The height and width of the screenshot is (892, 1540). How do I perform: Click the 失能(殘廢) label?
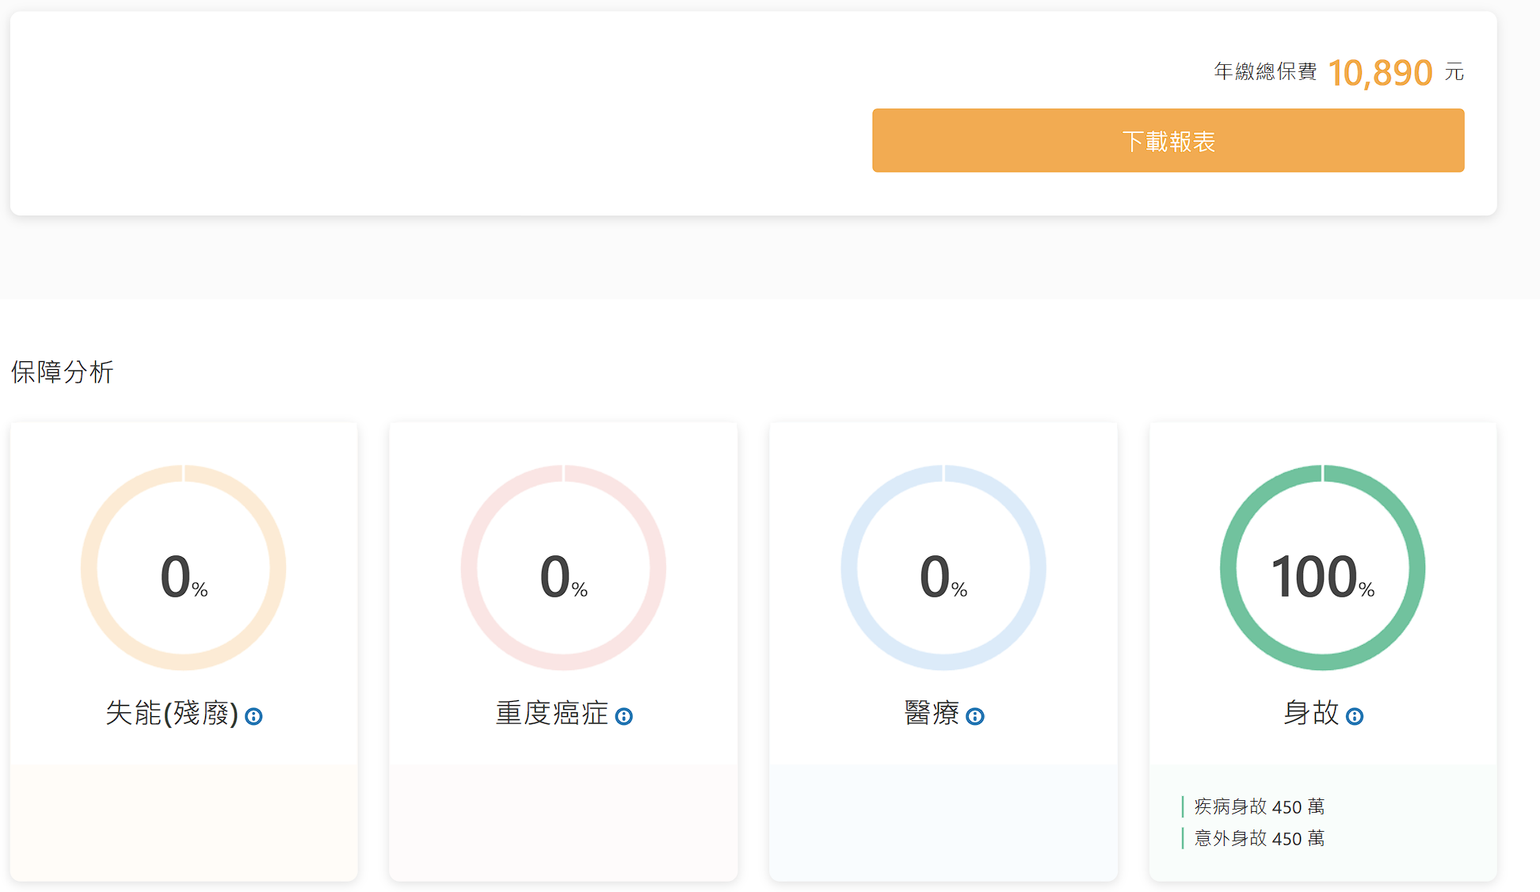pyautogui.click(x=172, y=713)
